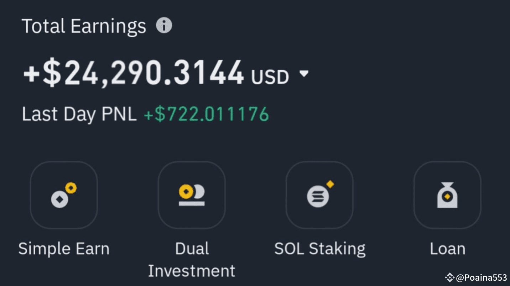This screenshot has height=286, width=510.
Task: Open the Dual Investment icon tile
Action: pyautogui.click(x=192, y=195)
